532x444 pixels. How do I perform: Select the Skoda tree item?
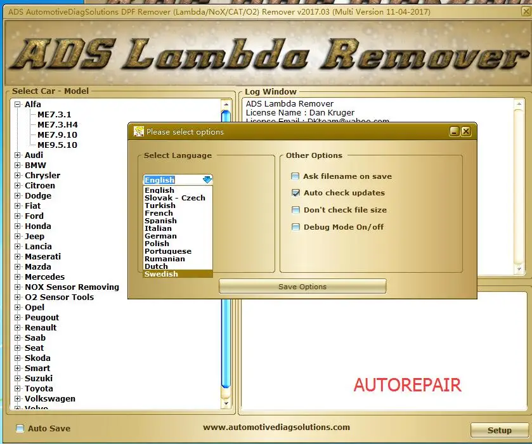[x=37, y=358]
